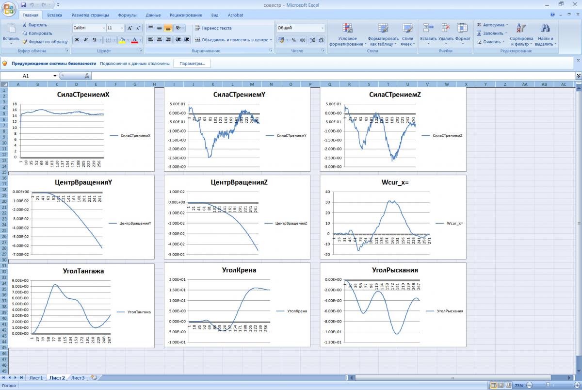Image resolution: width=582 pixels, height=390 pixels.
Task: Click the Параметры... security warning button
Action: tap(192, 64)
